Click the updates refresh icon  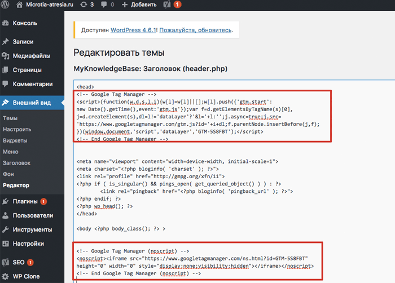coord(84,5)
